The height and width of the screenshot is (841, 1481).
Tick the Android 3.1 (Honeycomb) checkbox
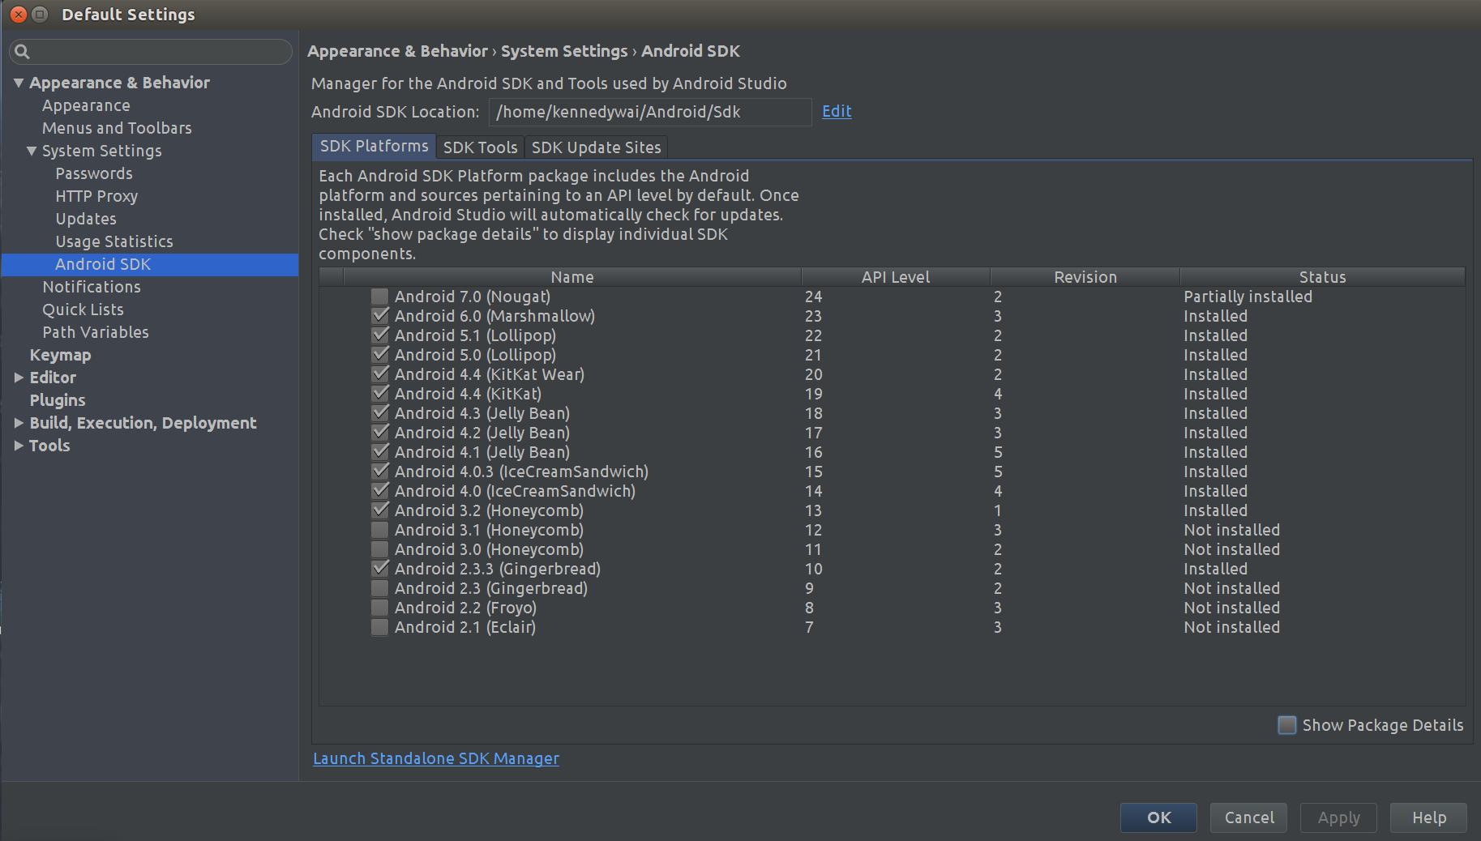379,530
